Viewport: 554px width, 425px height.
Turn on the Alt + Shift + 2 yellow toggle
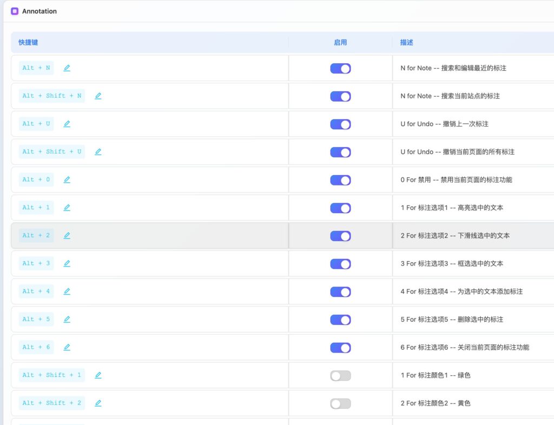point(340,404)
